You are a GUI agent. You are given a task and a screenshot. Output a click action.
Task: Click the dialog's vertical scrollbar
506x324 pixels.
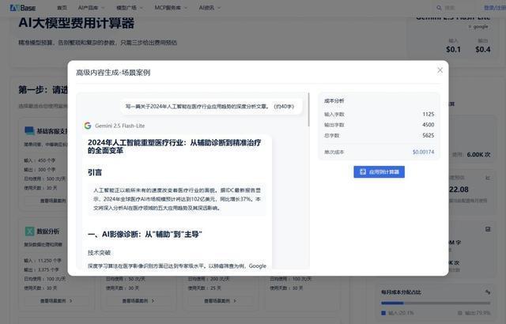[x=308, y=110]
